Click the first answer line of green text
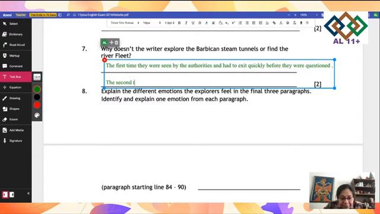Image resolution: width=380 pixels, height=214 pixels. [219, 65]
